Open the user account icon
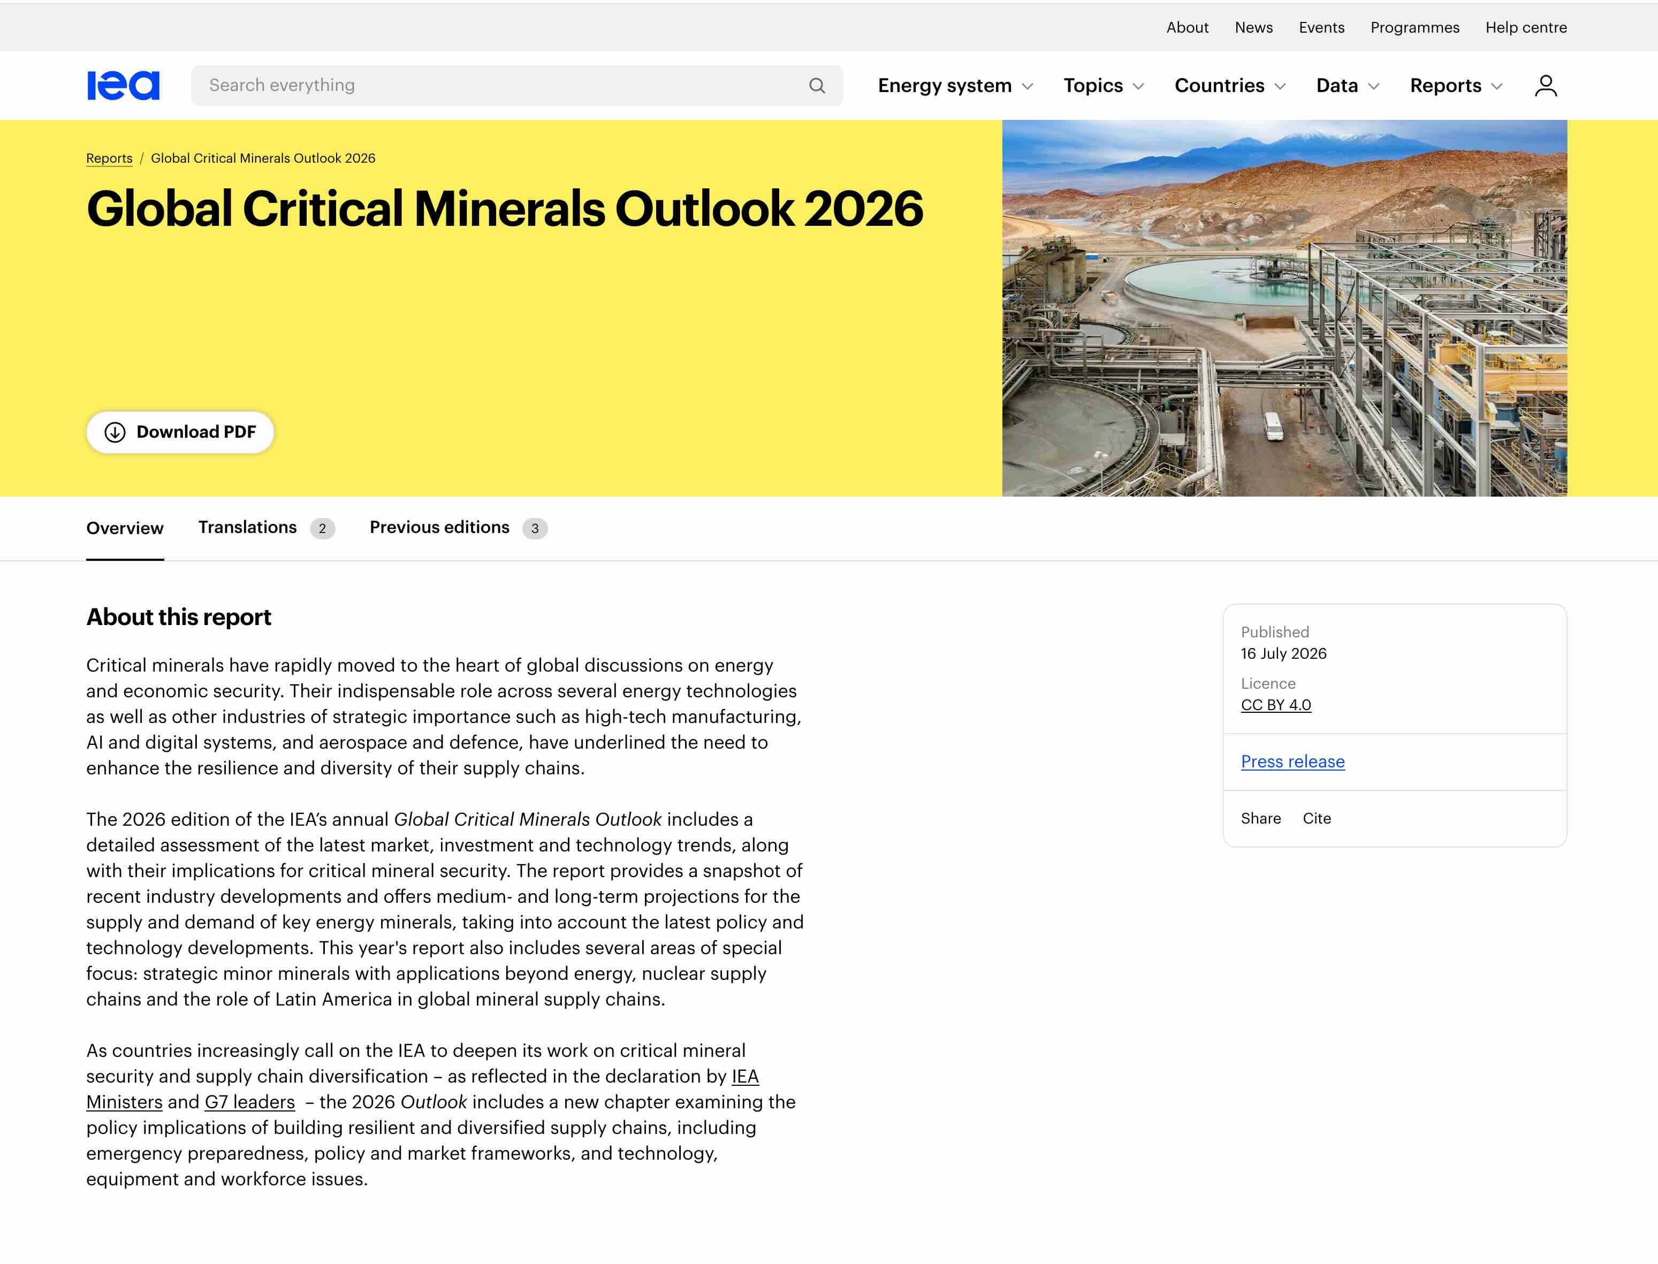This screenshot has height=1264, width=1658. (x=1545, y=86)
